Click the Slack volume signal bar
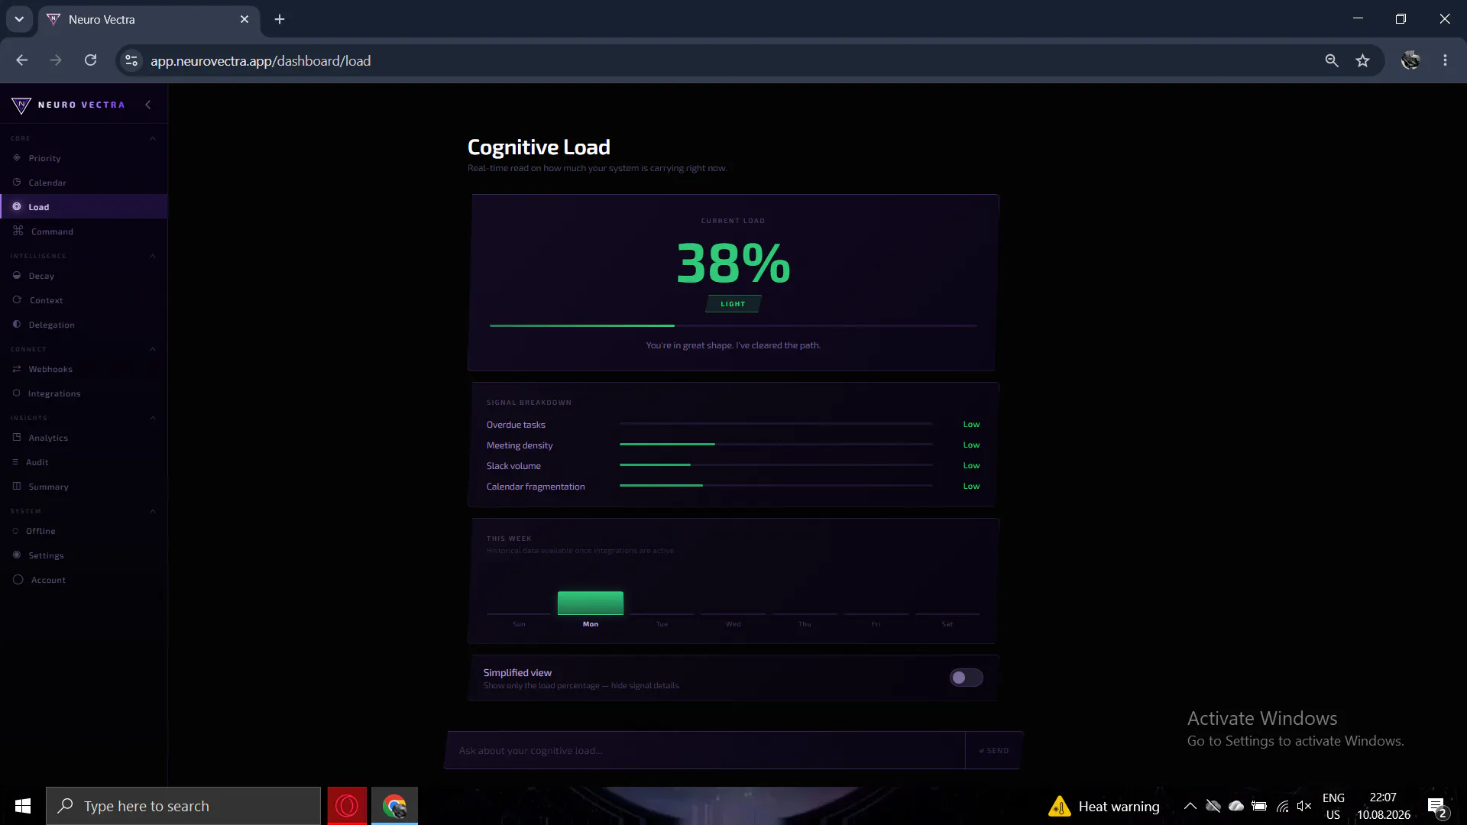Screen dimensions: 1467x825 (776, 465)
